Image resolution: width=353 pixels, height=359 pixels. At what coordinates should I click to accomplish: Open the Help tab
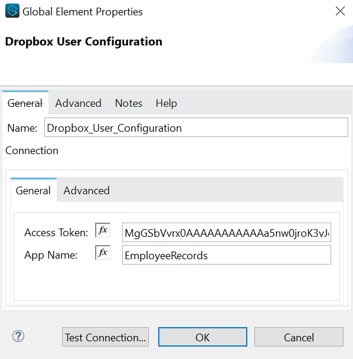[166, 103]
